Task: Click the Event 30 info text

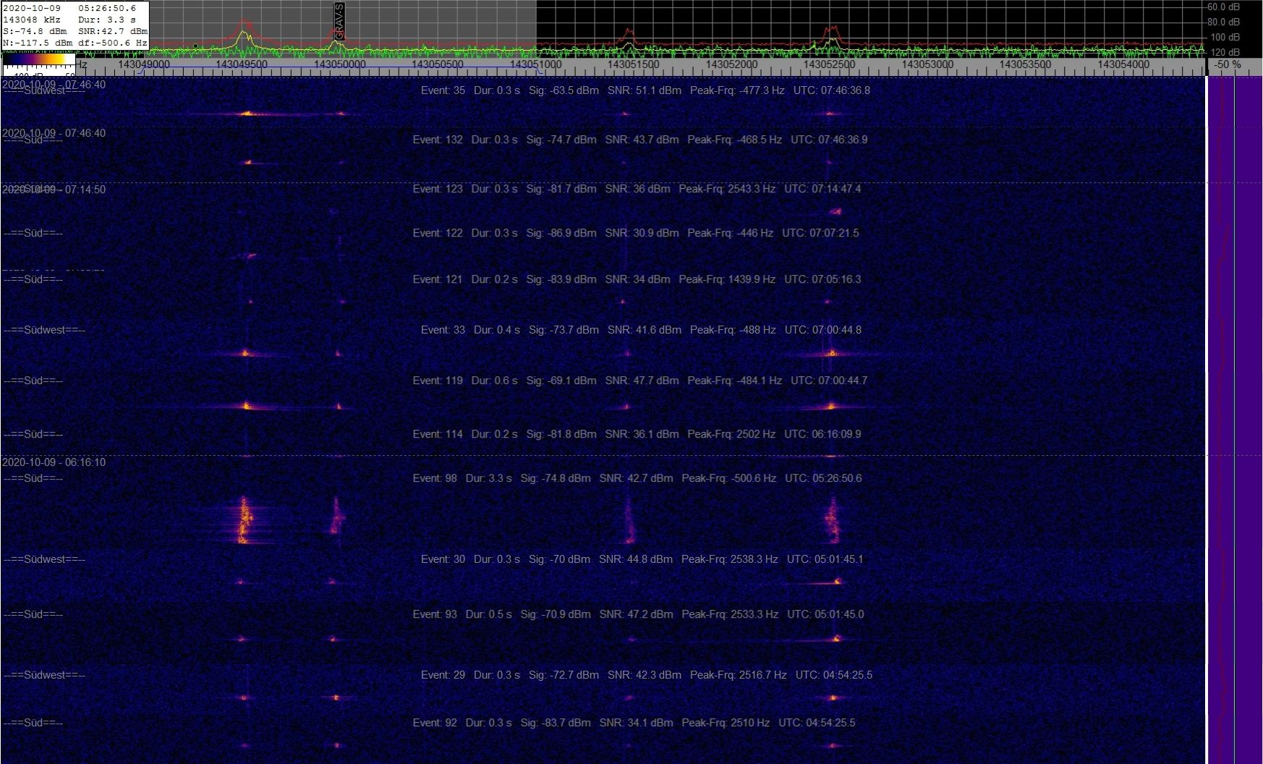Action: pos(642,559)
